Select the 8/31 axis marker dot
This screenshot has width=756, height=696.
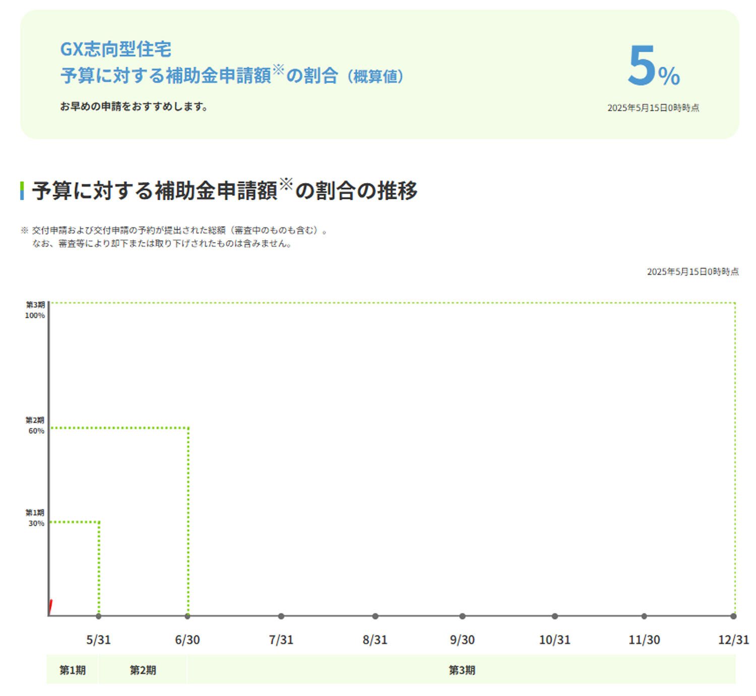375,616
